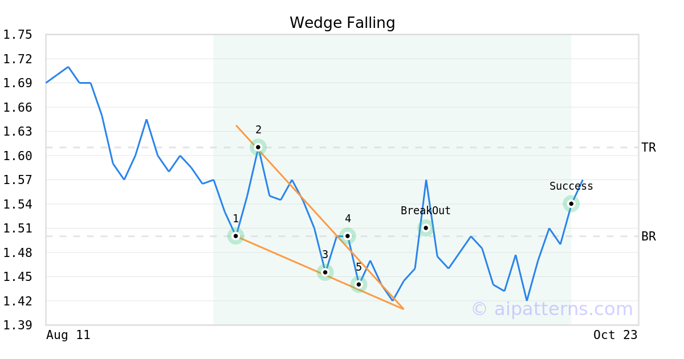Click the 'Wedge Falling' chart title

tap(342, 23)
